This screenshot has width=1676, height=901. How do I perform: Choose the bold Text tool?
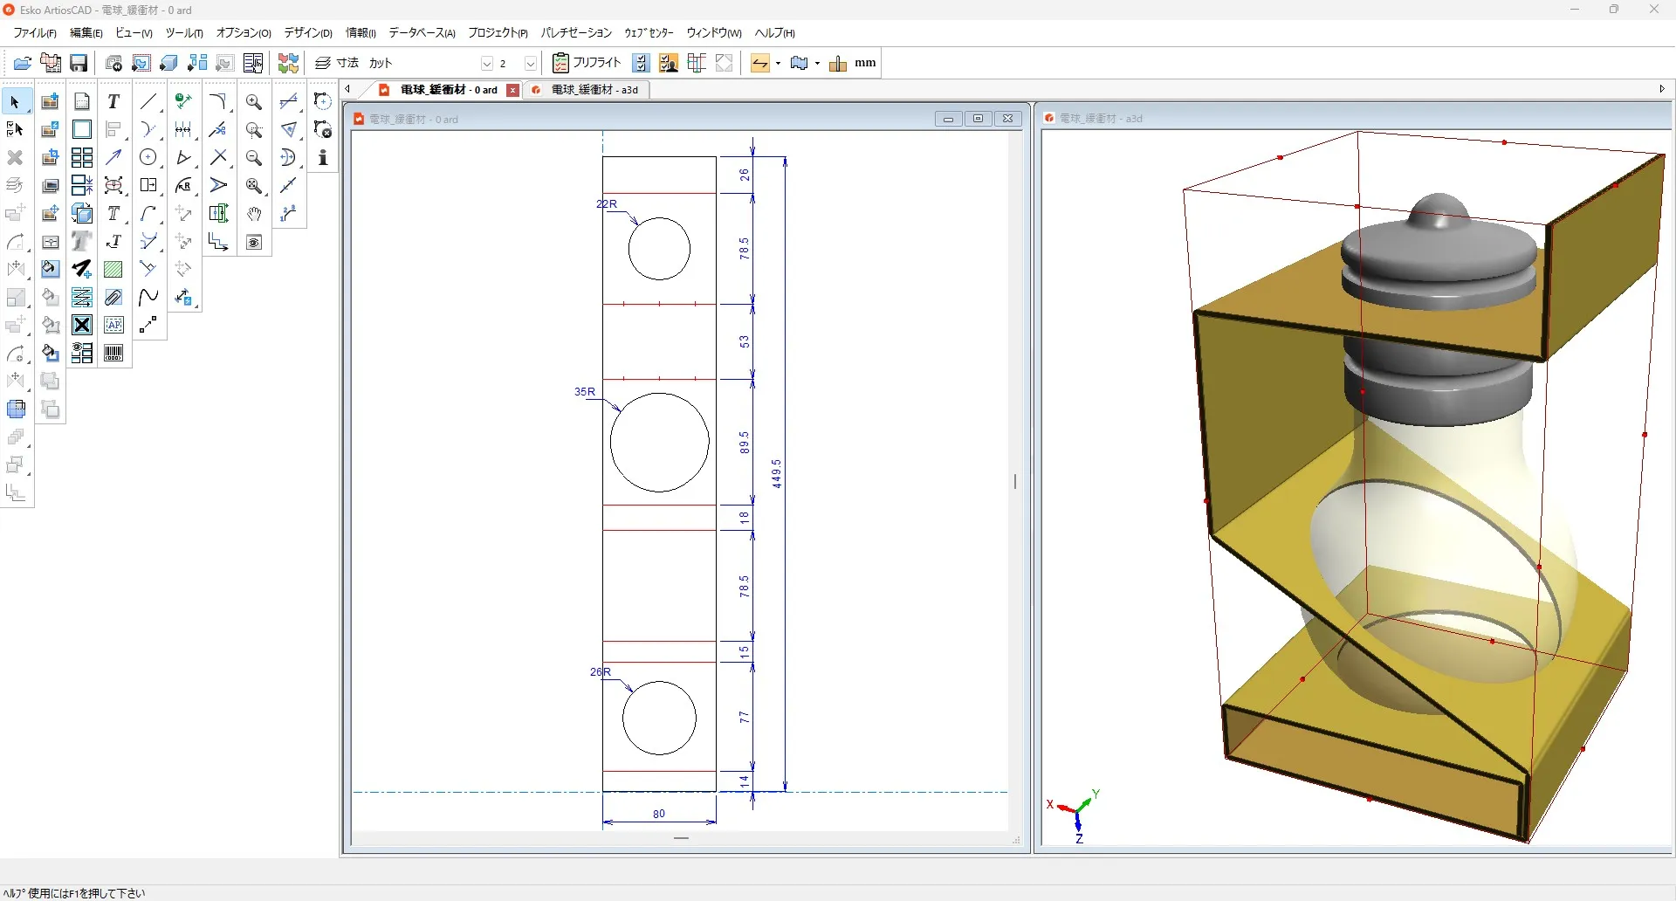(113, 101)
